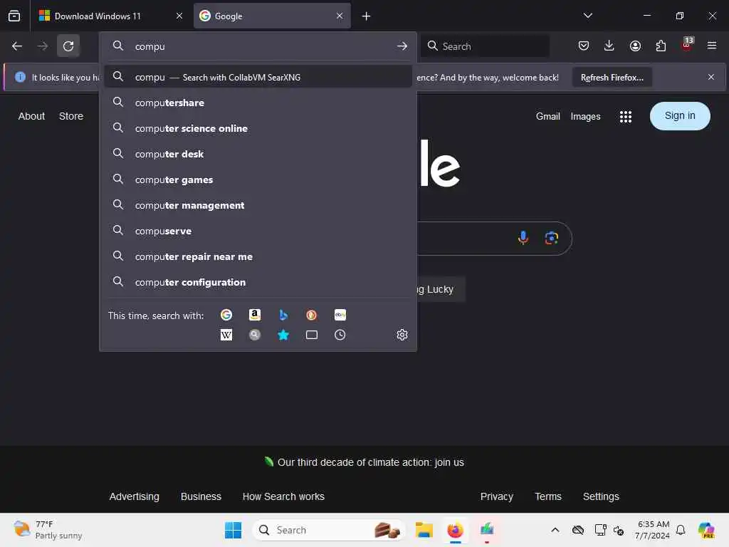729x547 pixels.
Task: Search this time with eBay
Action: [x=340, y=315]
